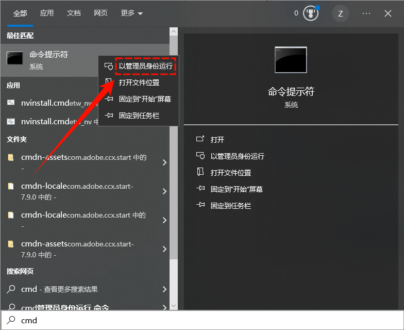This screenshot has width=404, height=330.
Task: Click pin icon beside preview 固定到任务栏
Action: (x=200, y=205)
